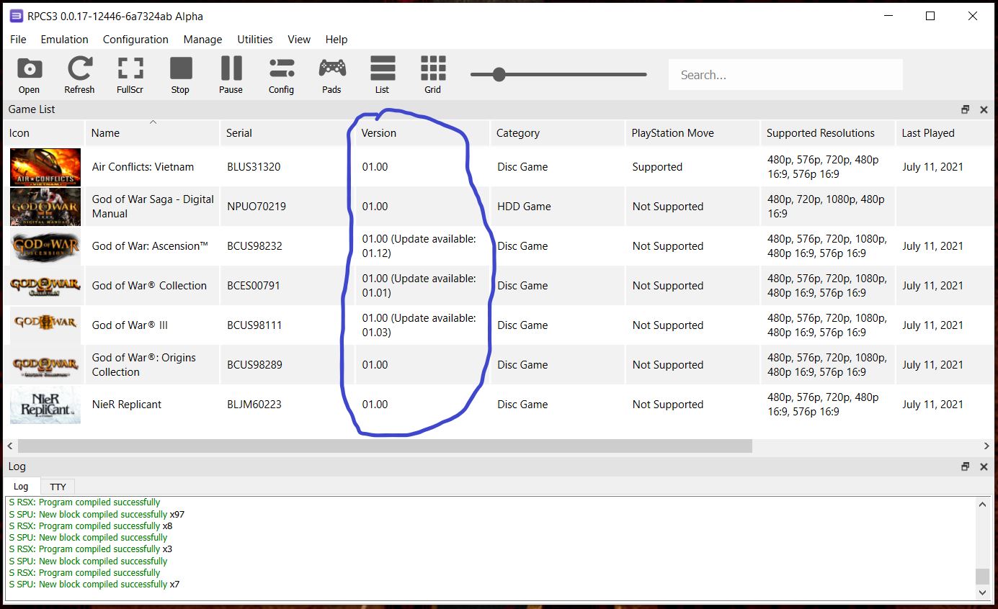Sort by Last Played column header
998x609 pixels.
[927, 133]
